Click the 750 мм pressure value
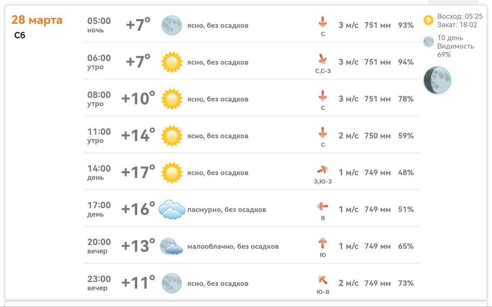492x307 pixels. [377, 136]
